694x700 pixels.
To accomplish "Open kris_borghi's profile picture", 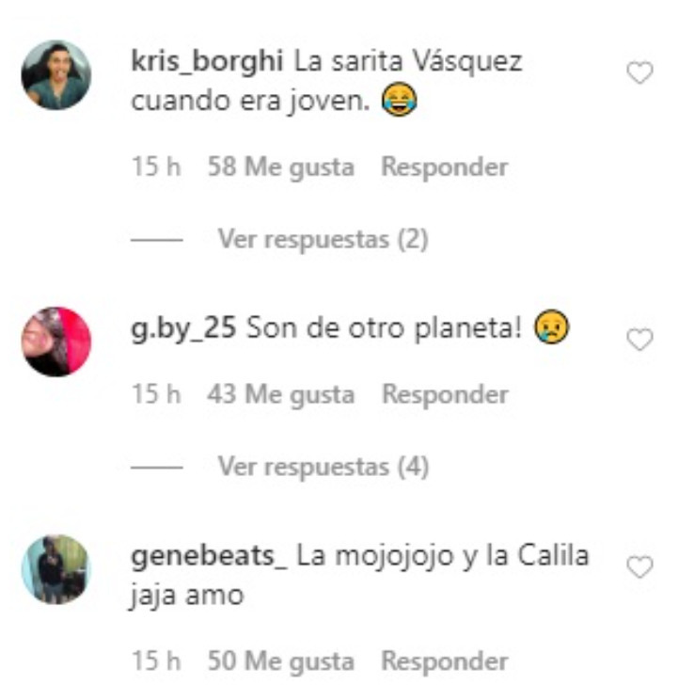I will (x=56, y=74).
